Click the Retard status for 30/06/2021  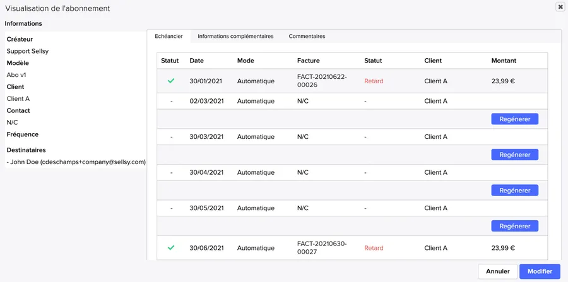[374, 249]
